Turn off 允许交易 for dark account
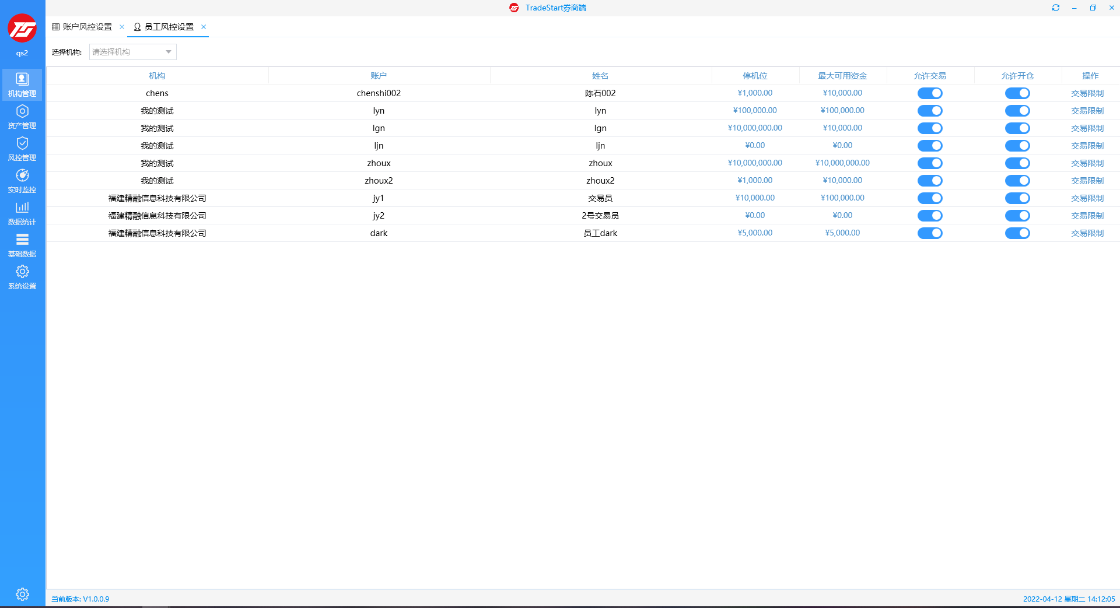This screenshot has width=1120, height=608. 930,233
